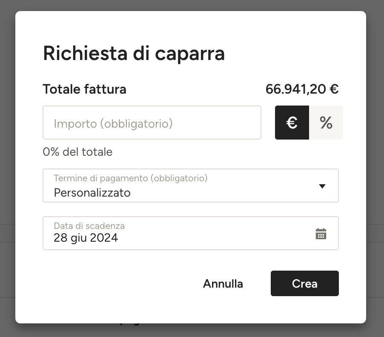Click the Importo (obbligatorio) input field

click(x=152, y=123)
